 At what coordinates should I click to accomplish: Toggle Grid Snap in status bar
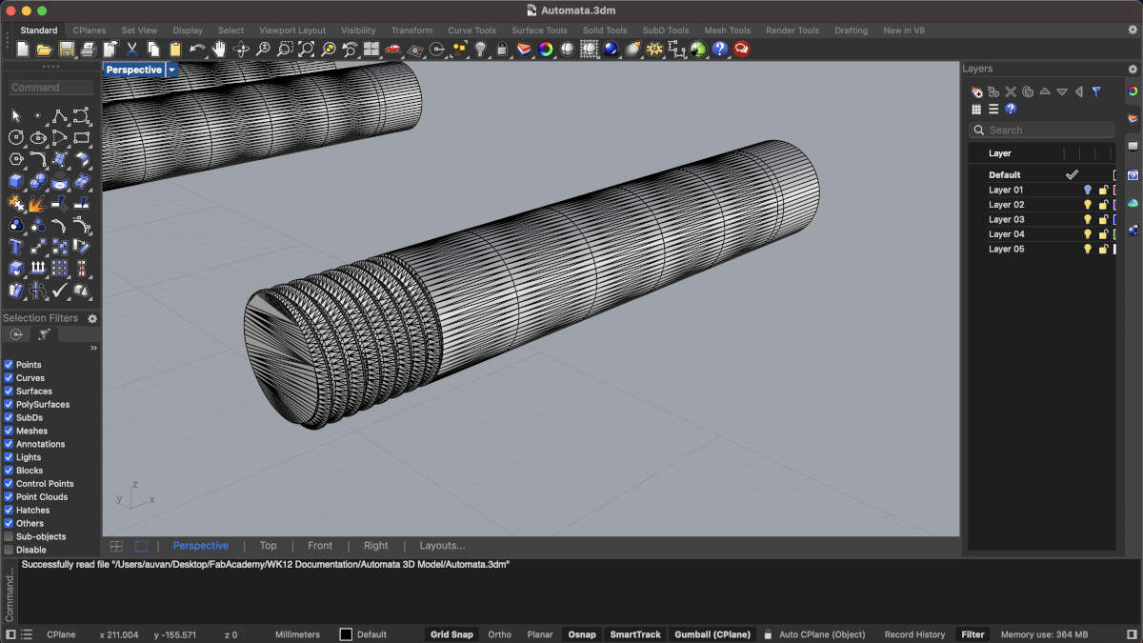[451, 634]
